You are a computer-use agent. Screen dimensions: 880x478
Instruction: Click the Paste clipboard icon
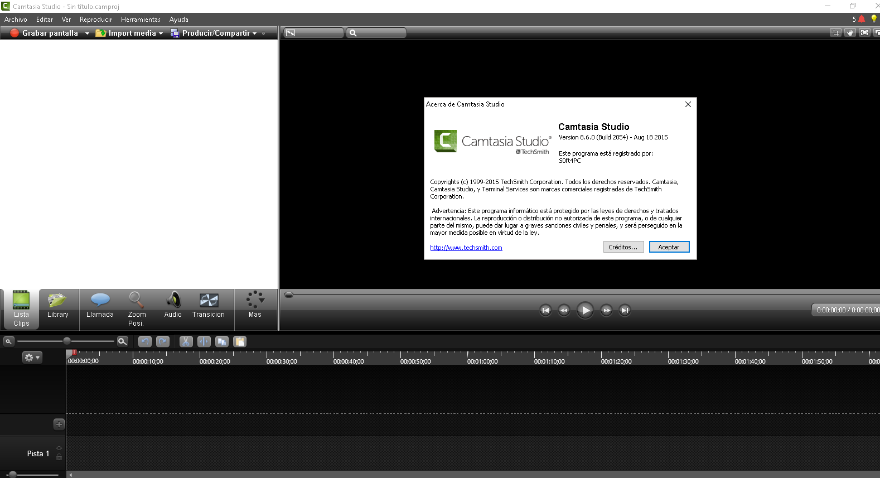point(240,341)
